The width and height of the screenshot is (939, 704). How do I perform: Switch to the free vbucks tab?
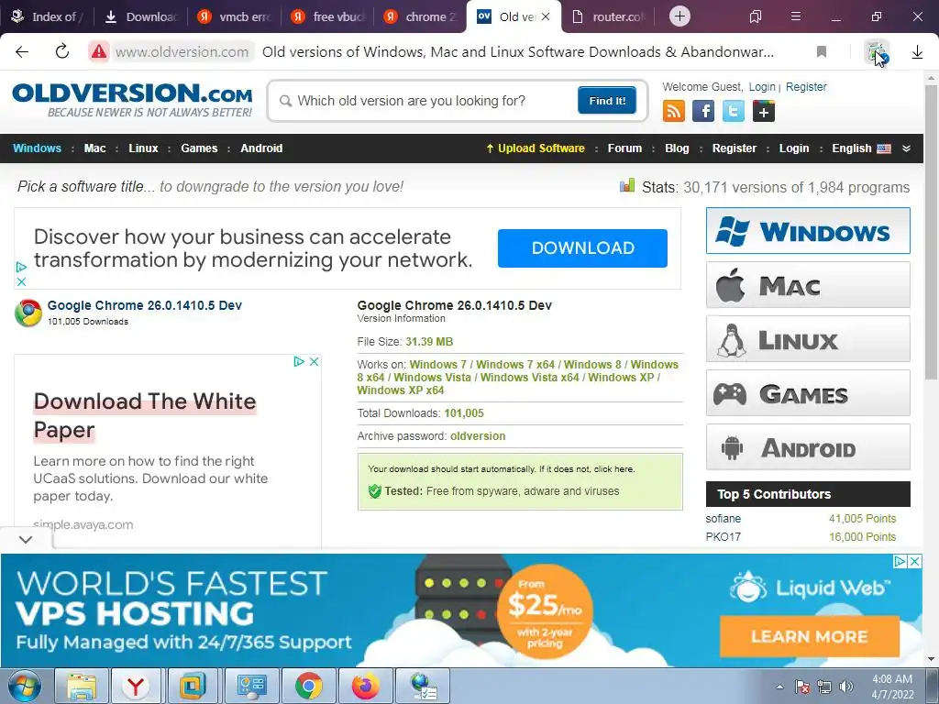(x=329, y=16)
